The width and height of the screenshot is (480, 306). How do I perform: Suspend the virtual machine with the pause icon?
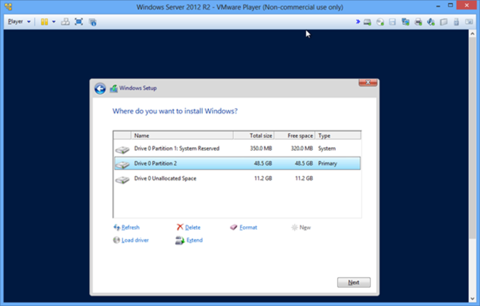click(45, 22)
